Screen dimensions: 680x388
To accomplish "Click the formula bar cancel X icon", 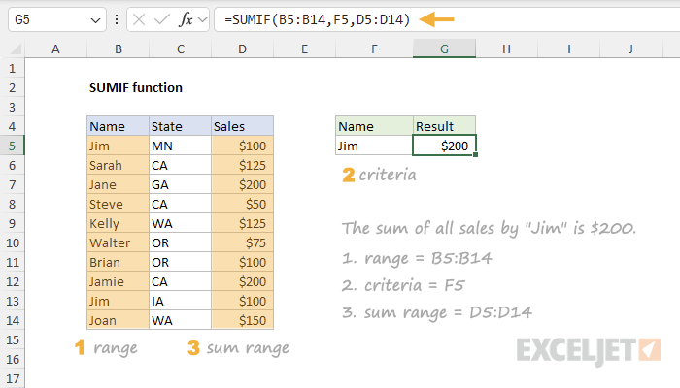I will pos(139,19).
